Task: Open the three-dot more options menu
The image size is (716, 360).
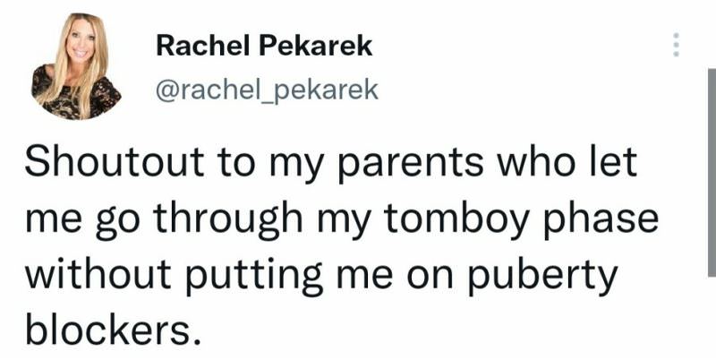Action: [677, 45]
